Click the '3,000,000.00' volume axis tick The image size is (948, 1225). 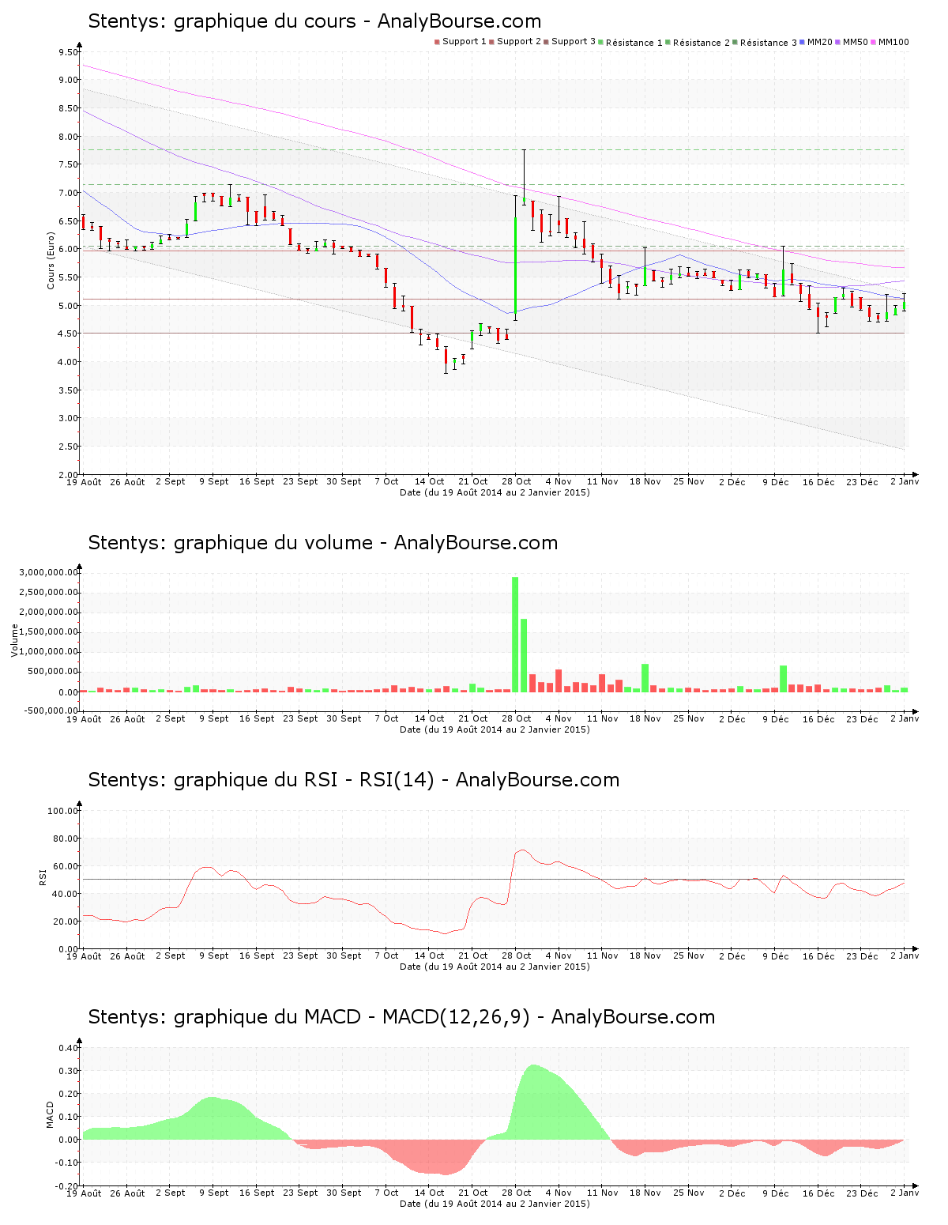[49, 572]
